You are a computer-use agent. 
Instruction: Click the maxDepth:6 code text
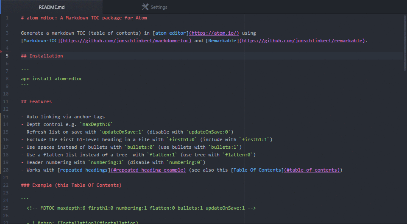[x=96, y=124]
